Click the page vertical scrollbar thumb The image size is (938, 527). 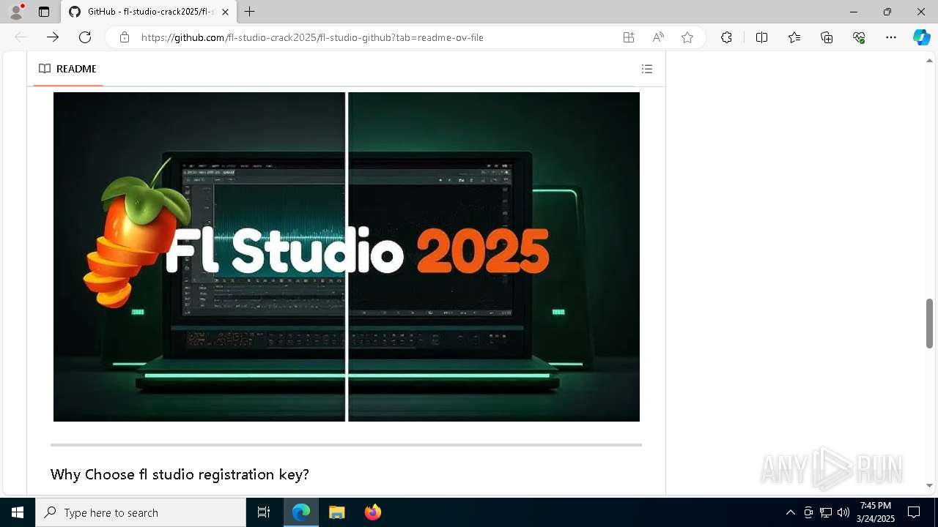(930, 324)
